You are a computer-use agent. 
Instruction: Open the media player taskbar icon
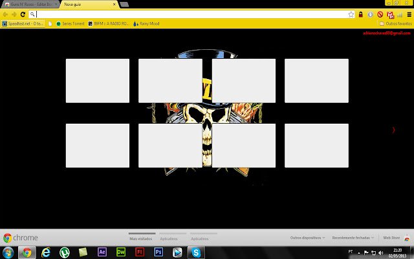tap(177, 253)
